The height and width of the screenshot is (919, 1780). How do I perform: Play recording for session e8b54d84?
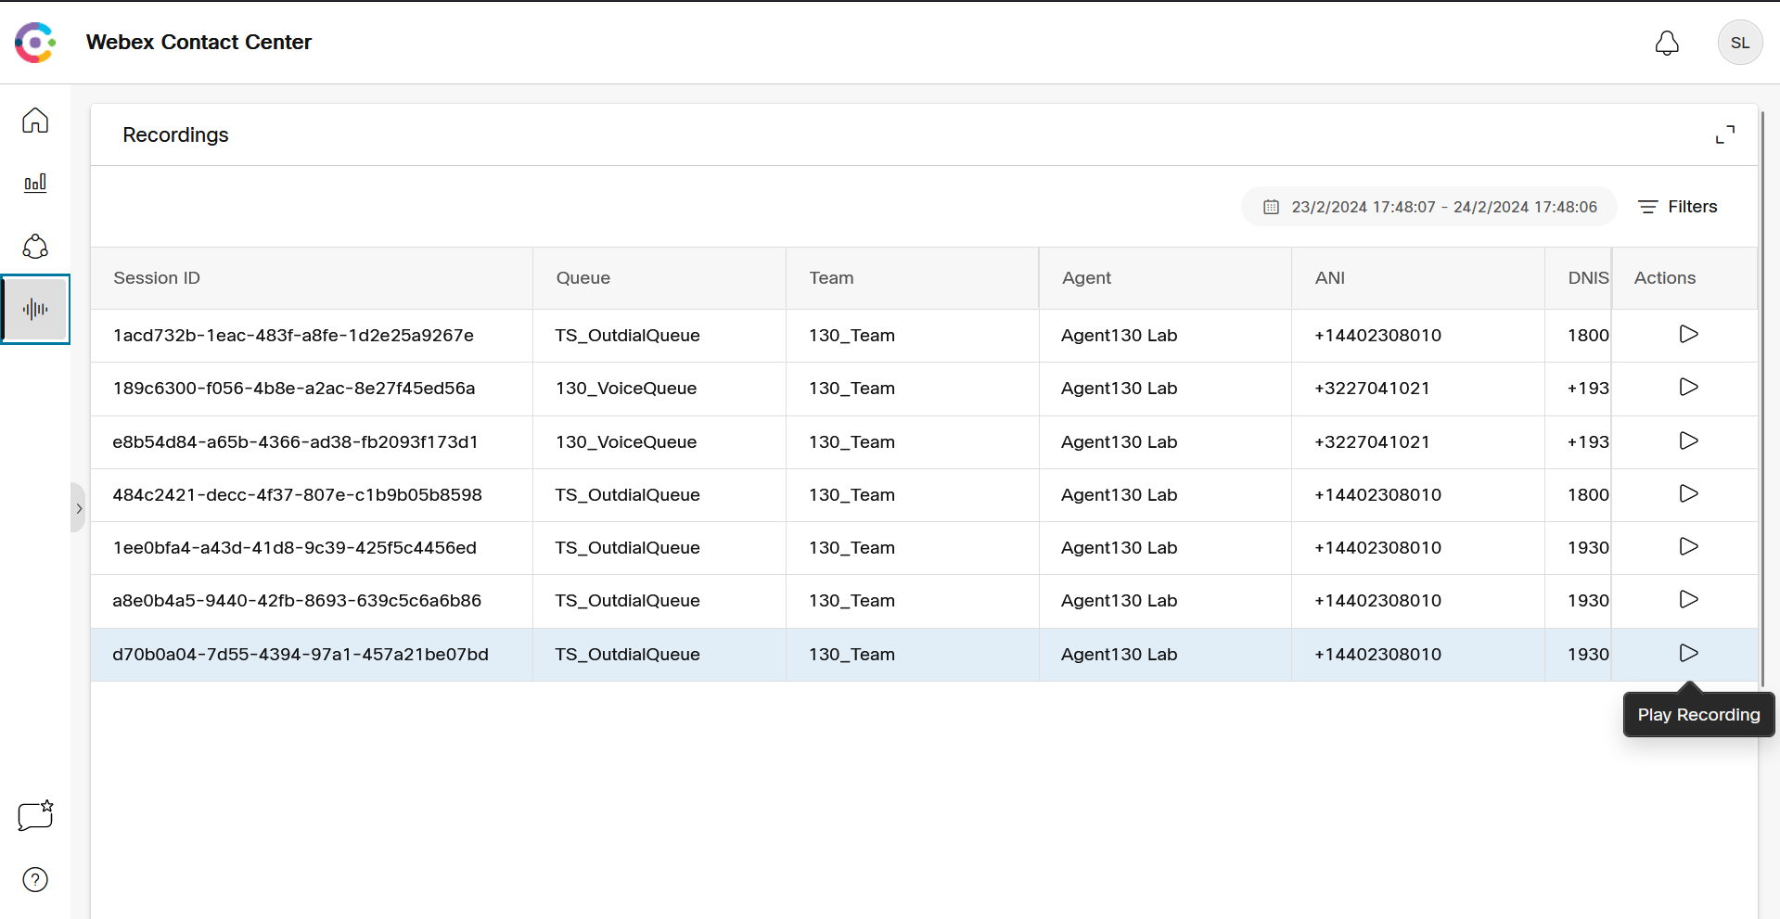pyautogui.click(x=1688, y=440)
